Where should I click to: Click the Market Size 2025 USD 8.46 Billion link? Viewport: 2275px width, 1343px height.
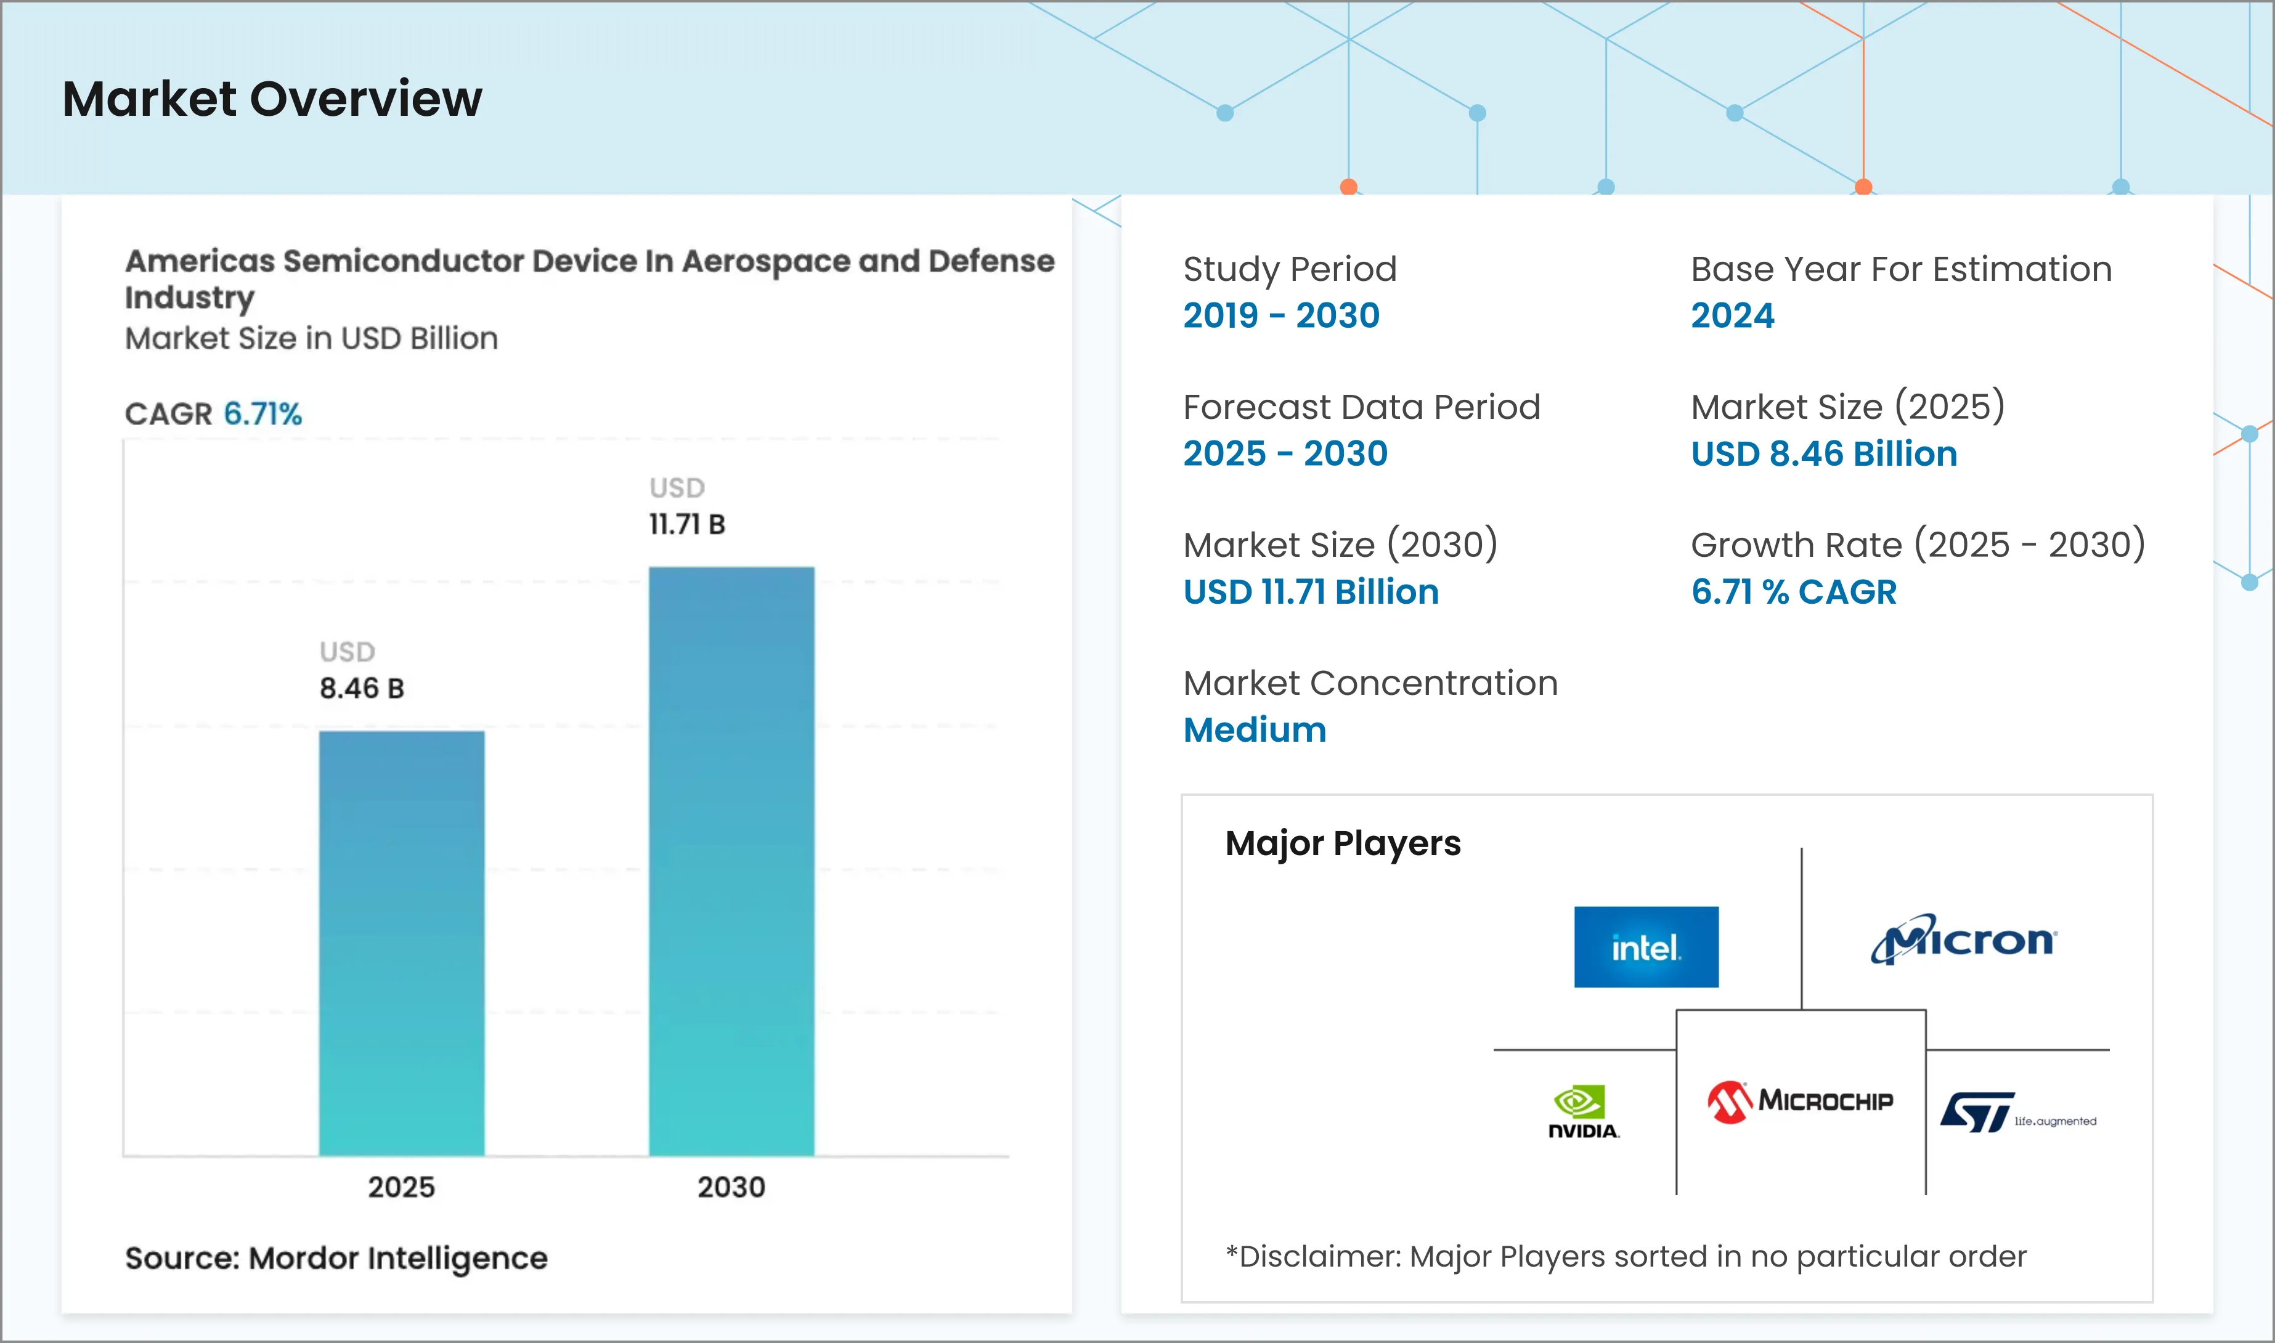tap(1823, 453)
